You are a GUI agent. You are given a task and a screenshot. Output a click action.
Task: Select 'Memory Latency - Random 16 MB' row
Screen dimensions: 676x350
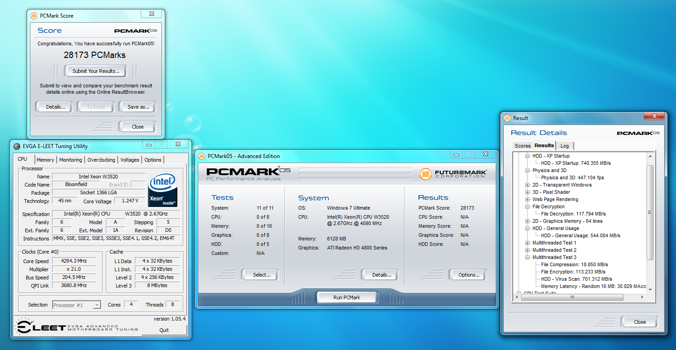tap(594, 286)
